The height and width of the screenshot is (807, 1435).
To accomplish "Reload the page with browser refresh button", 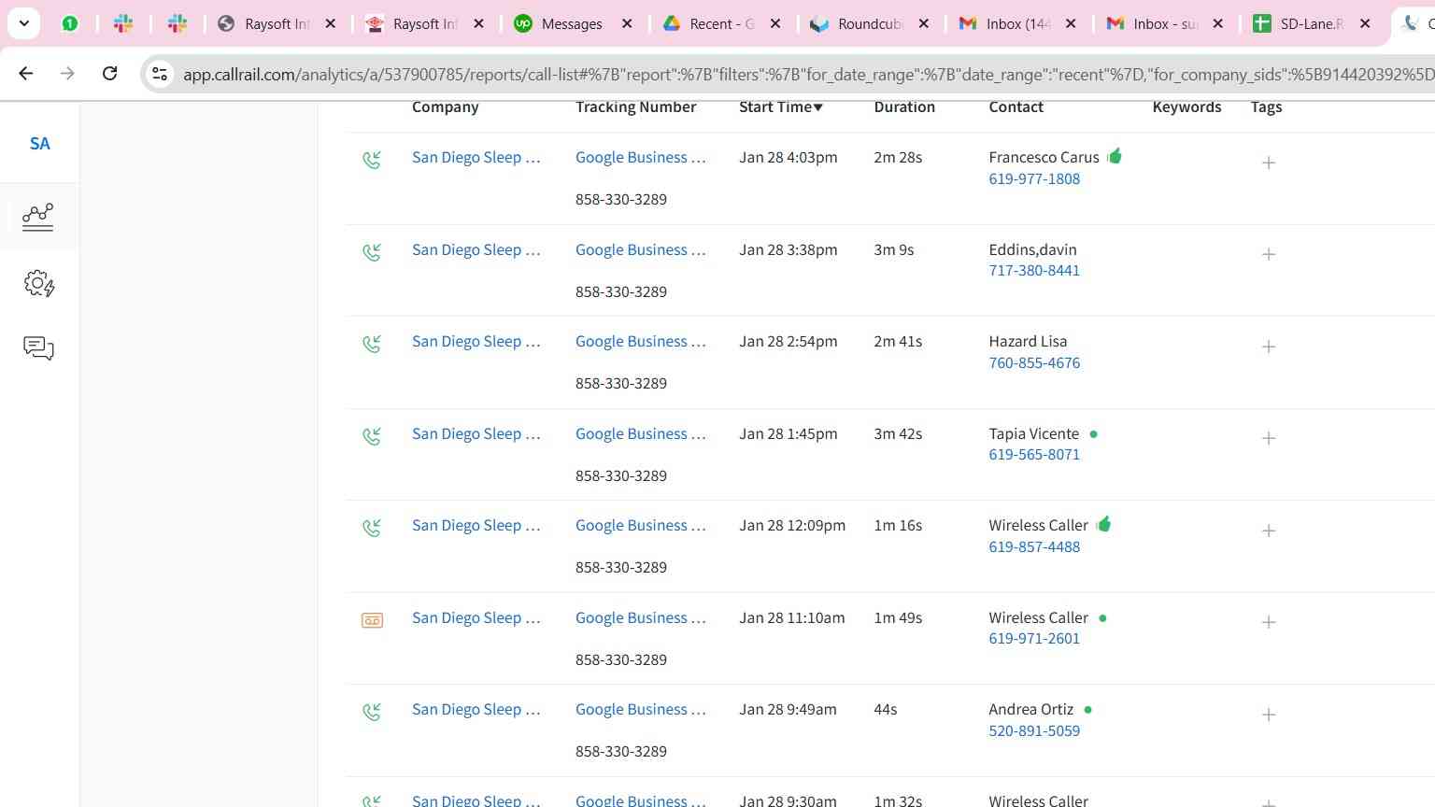I will 109,74.
